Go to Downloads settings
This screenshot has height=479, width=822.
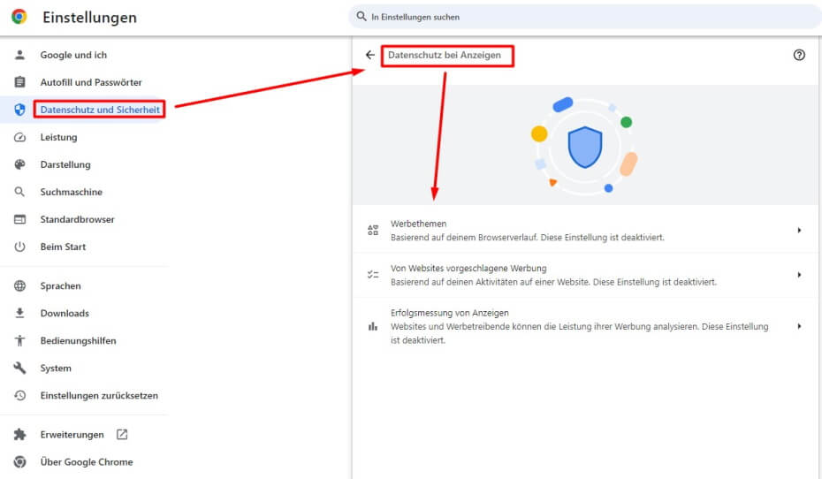click(x=65, y=313)
